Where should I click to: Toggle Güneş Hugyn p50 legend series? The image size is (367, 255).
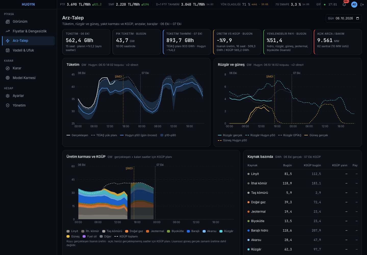click(232, 141)
